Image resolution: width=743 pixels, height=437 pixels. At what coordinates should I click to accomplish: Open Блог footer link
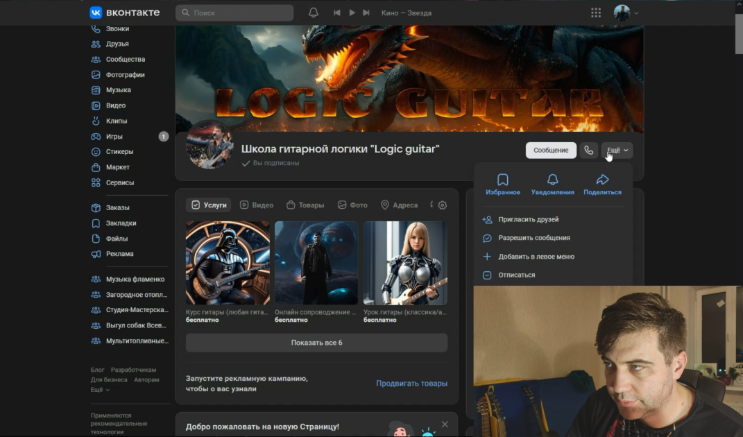97,370
